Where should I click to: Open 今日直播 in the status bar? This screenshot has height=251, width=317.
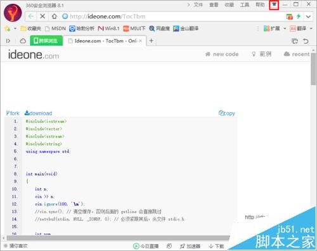[x=146, y=246]
